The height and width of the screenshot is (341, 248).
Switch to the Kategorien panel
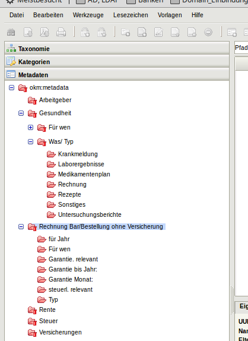coord(117,61)
